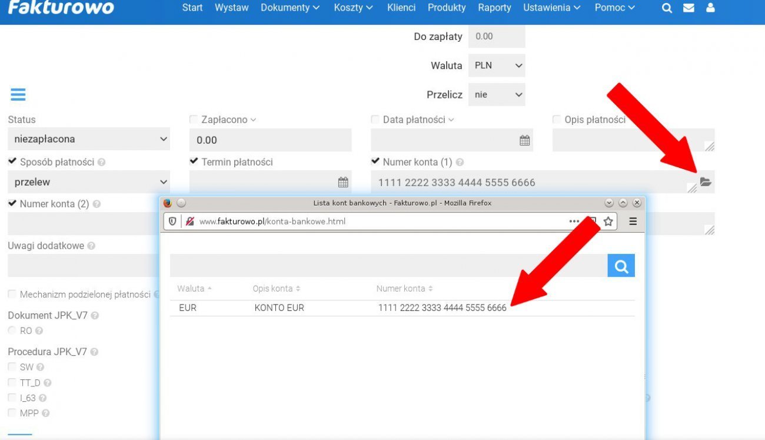Open the user account icon
This screenshot has width=765, height=440.
pyautogui.click(x=710, y=8)
